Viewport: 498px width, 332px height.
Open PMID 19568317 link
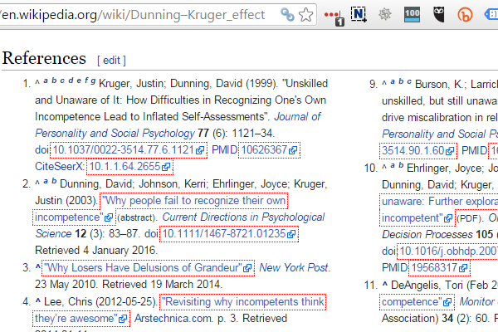pyautogui.click(x=436, y=267)
